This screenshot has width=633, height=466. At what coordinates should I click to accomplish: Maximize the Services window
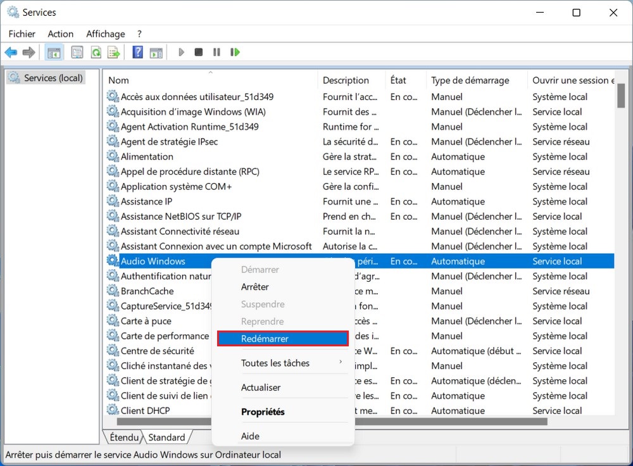click(576, 13)
